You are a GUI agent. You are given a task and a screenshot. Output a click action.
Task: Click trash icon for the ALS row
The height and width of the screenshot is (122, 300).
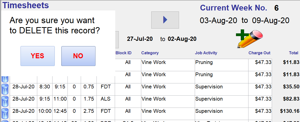pyautogui.click(x=5, y=102)
